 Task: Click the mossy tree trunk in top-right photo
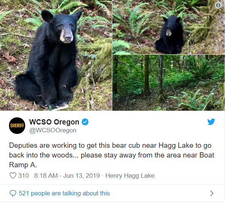[x=207, y=21]
